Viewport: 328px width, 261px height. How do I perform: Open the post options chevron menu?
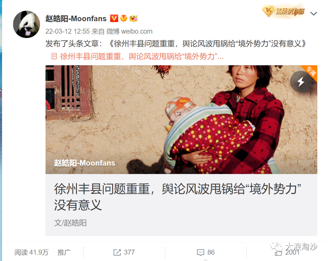pos(313,14)
